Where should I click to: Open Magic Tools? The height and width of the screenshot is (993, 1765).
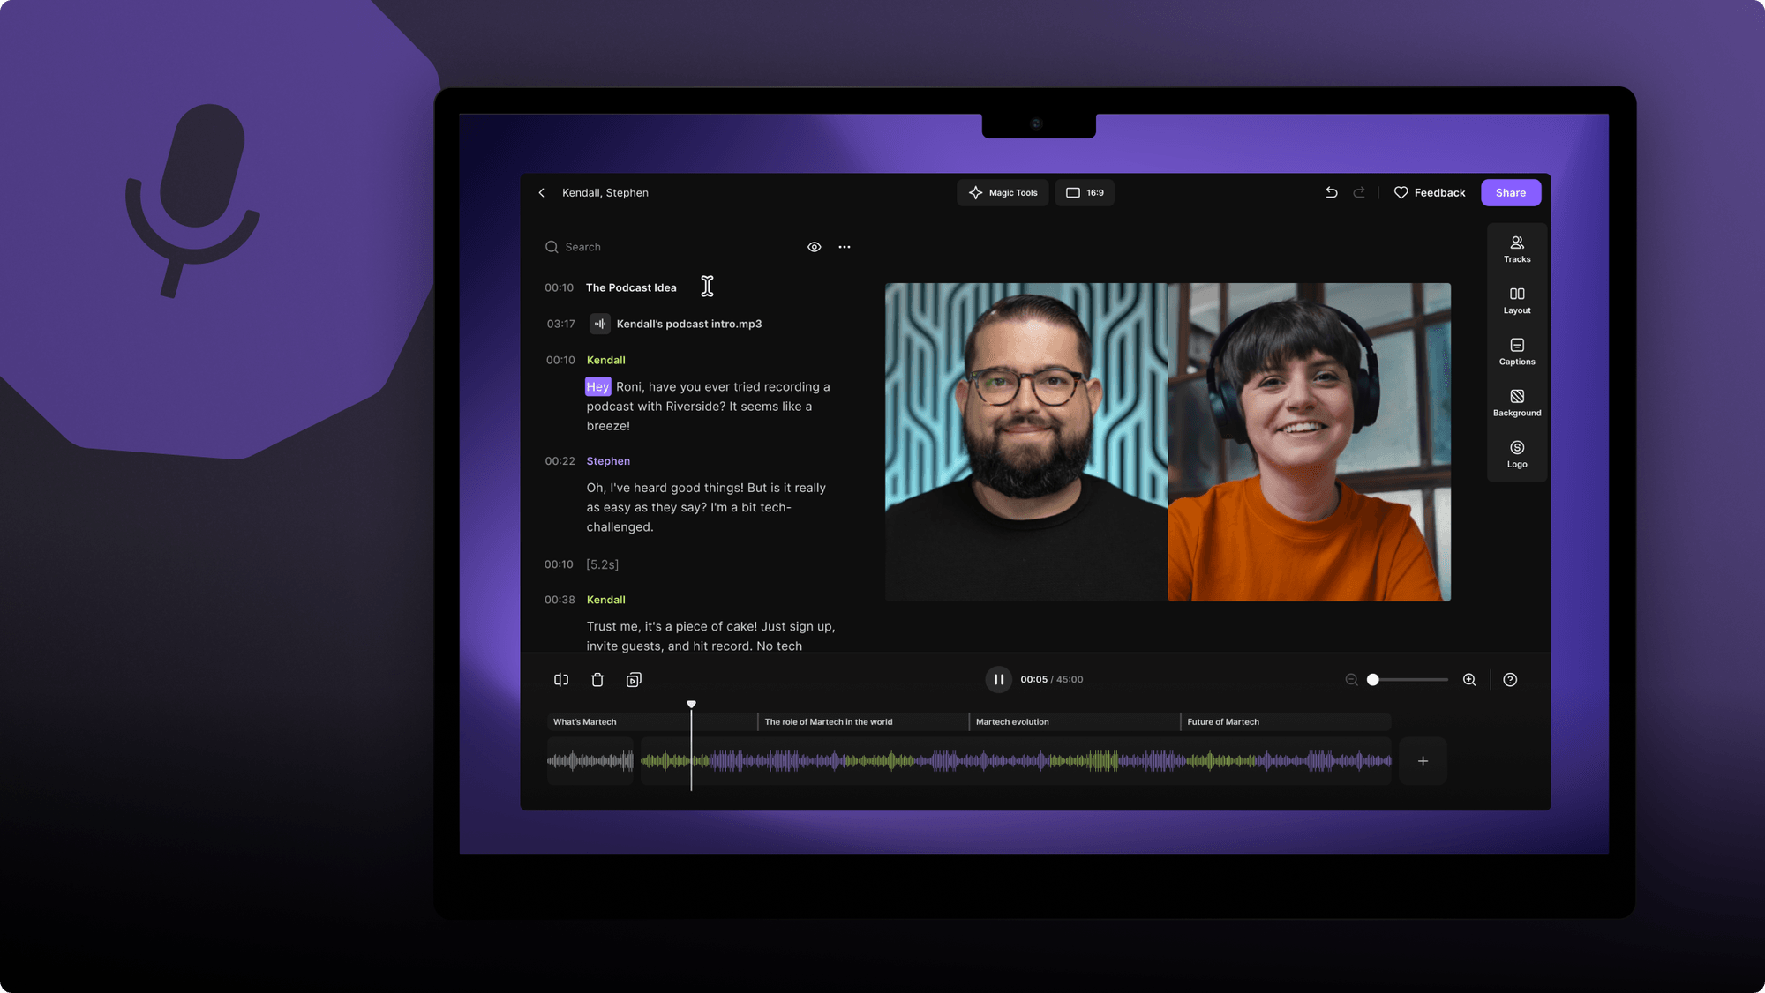coord(1003,192)
